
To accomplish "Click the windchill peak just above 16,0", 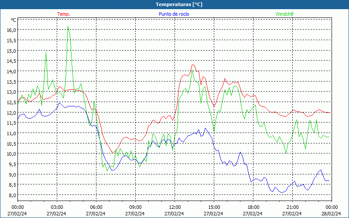I will (68, 26).
